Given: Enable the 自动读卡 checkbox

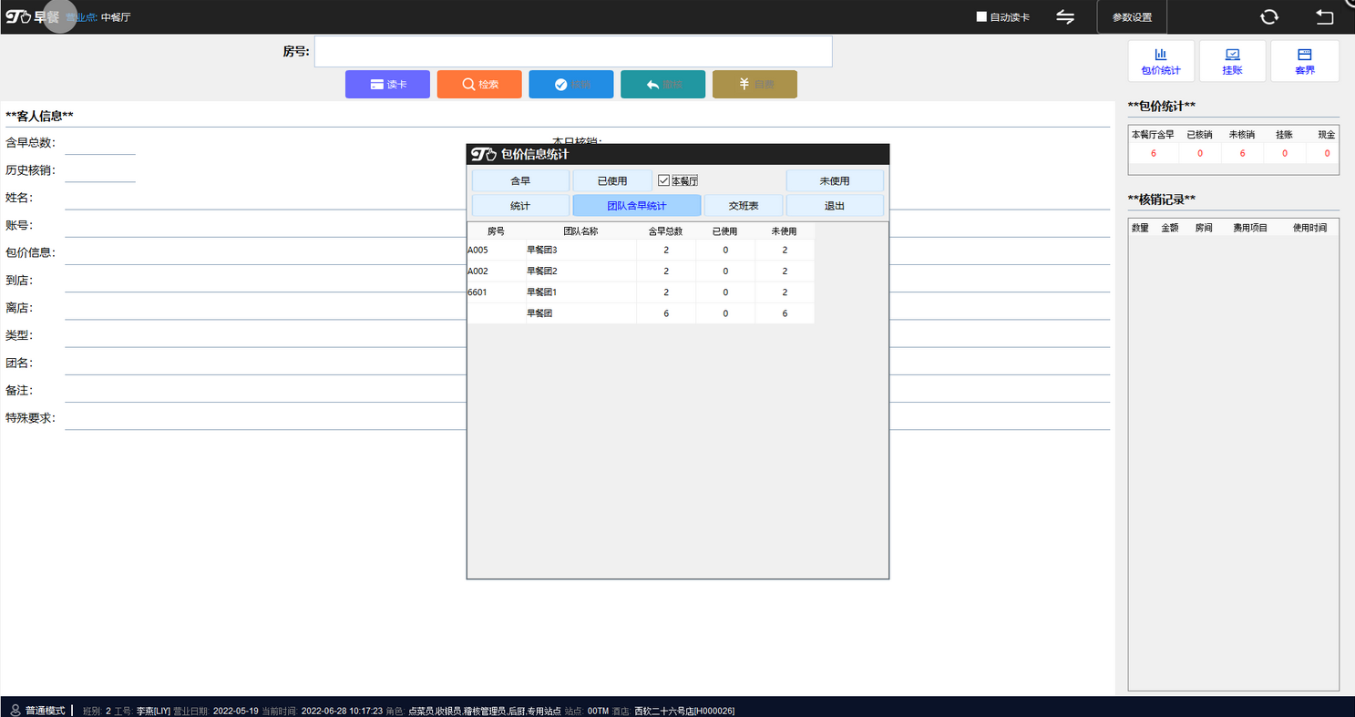Looking at the screenshot, I should [x=981, y=17].
